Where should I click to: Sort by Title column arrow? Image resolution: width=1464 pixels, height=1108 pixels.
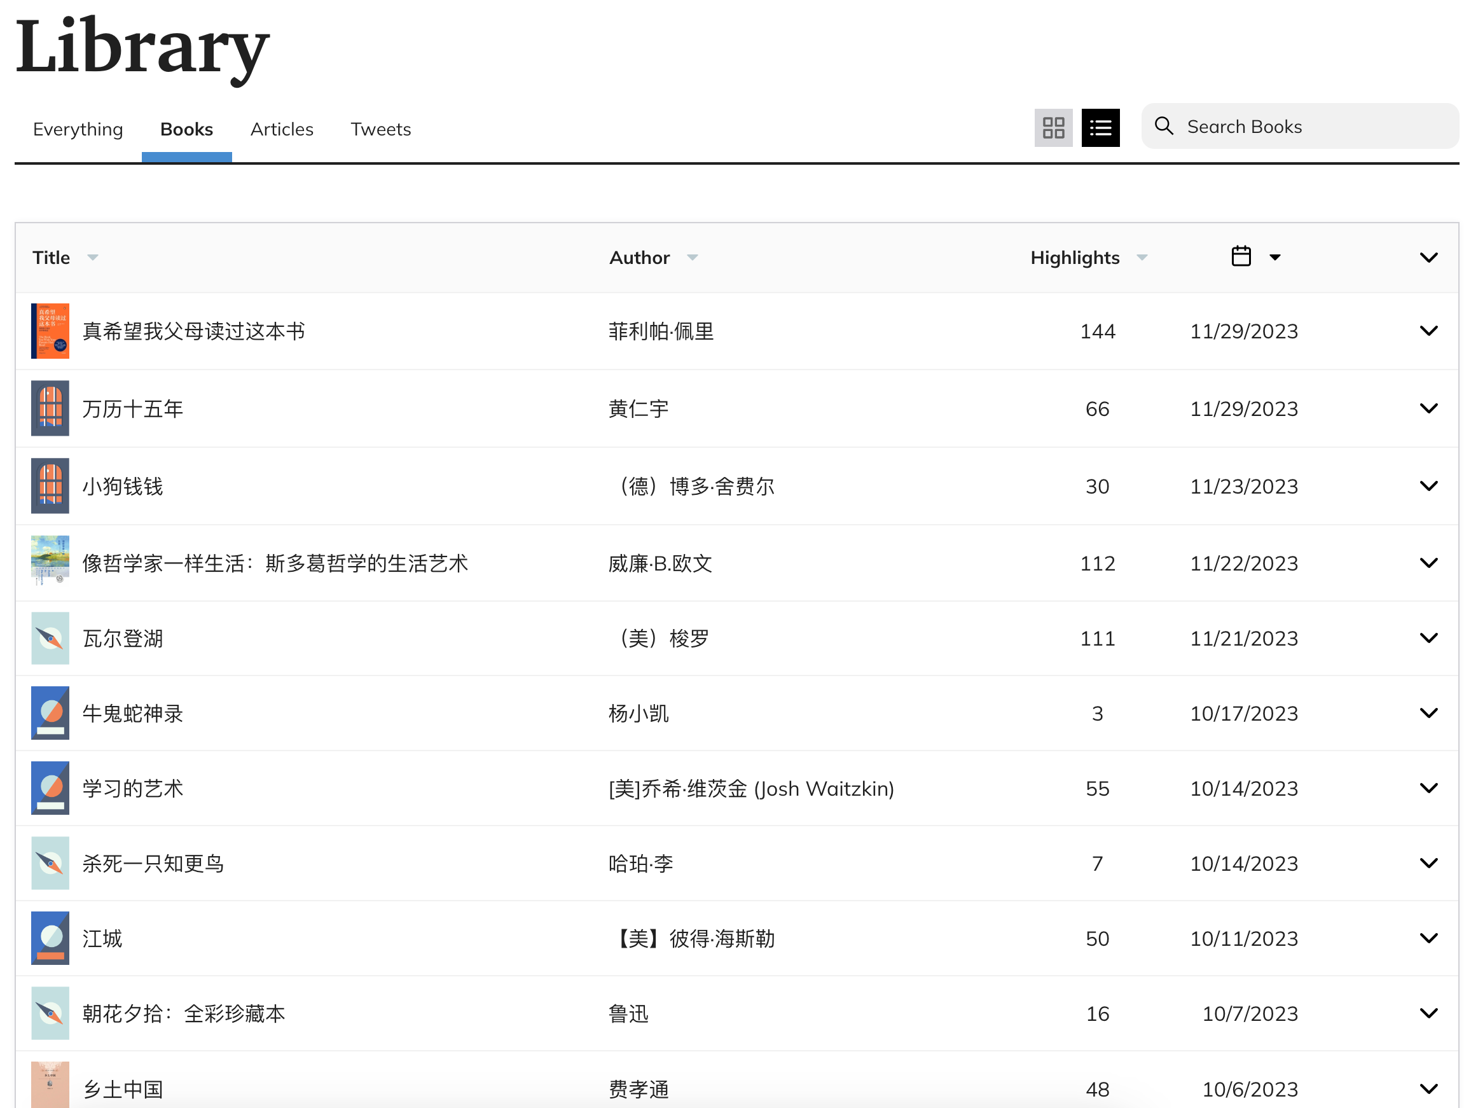93,258
